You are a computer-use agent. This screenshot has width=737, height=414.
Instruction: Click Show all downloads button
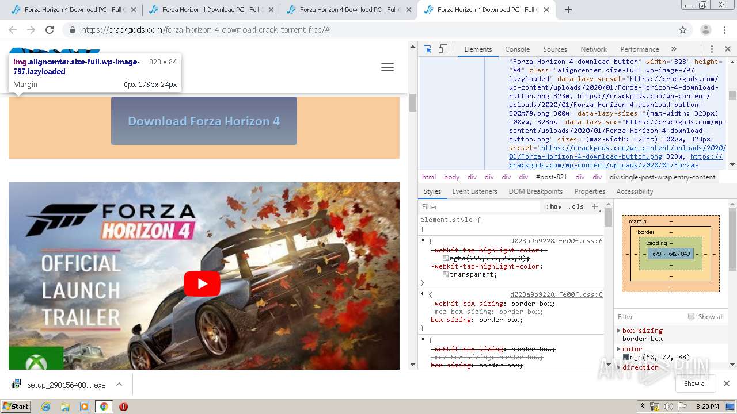[x=695, y=384]
